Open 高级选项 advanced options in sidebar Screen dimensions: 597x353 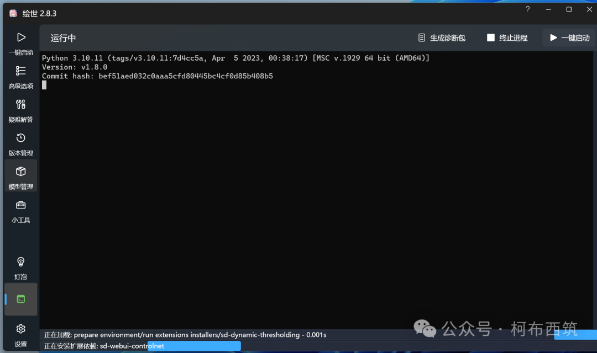pyautogui.click(x=21, y=77)
